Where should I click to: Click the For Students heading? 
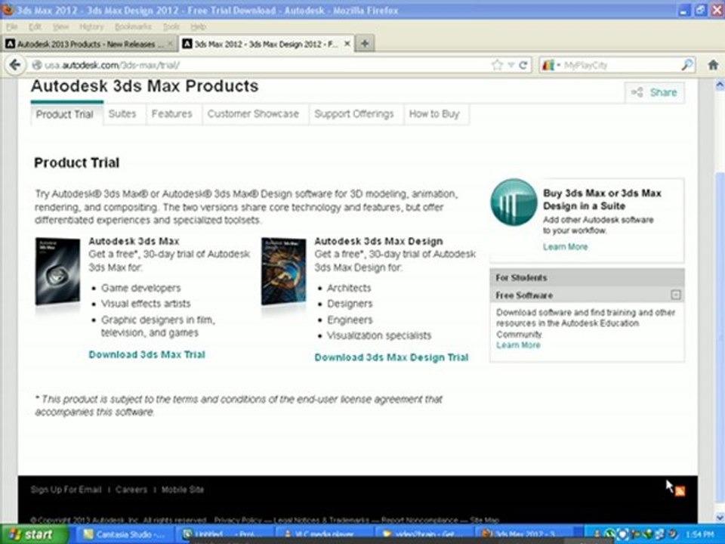(522, 277)
